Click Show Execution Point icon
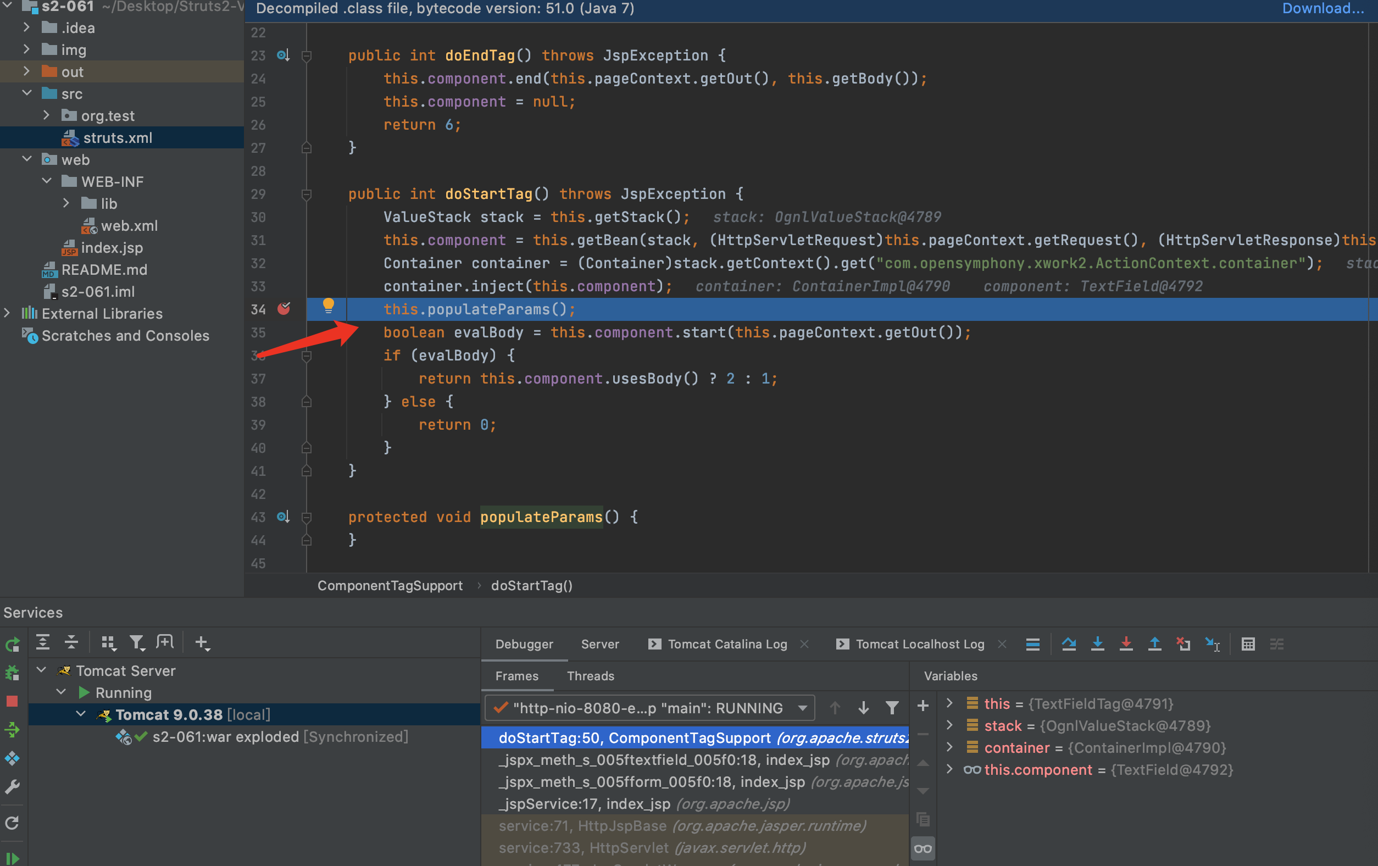 pos(1033,644)
